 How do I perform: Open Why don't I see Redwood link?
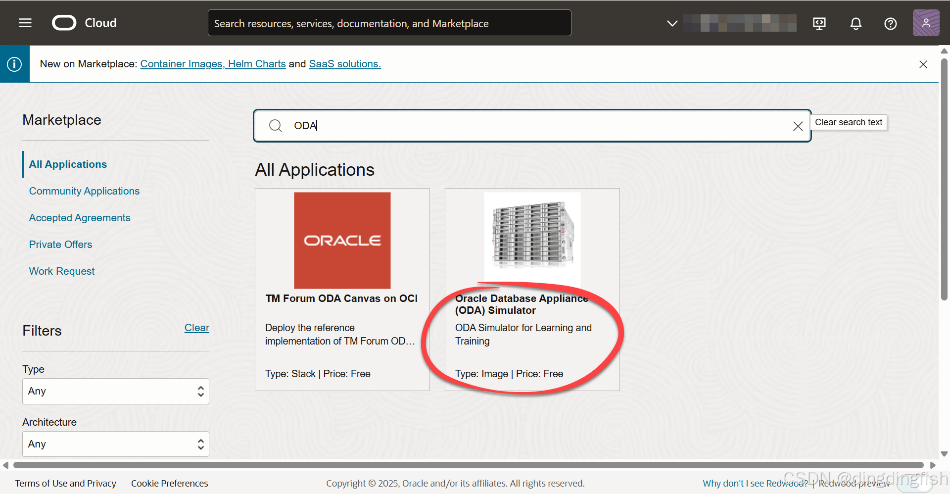tap(755, 484)
